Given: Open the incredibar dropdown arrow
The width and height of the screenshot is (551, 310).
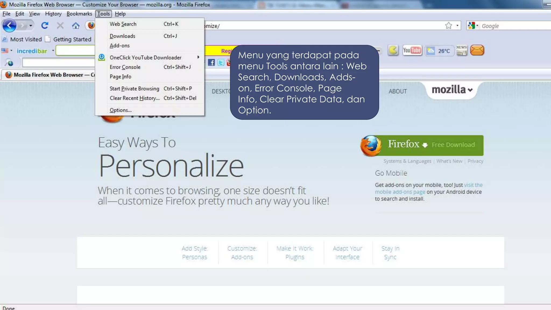Looking at the screenshot, I should 53,50.
